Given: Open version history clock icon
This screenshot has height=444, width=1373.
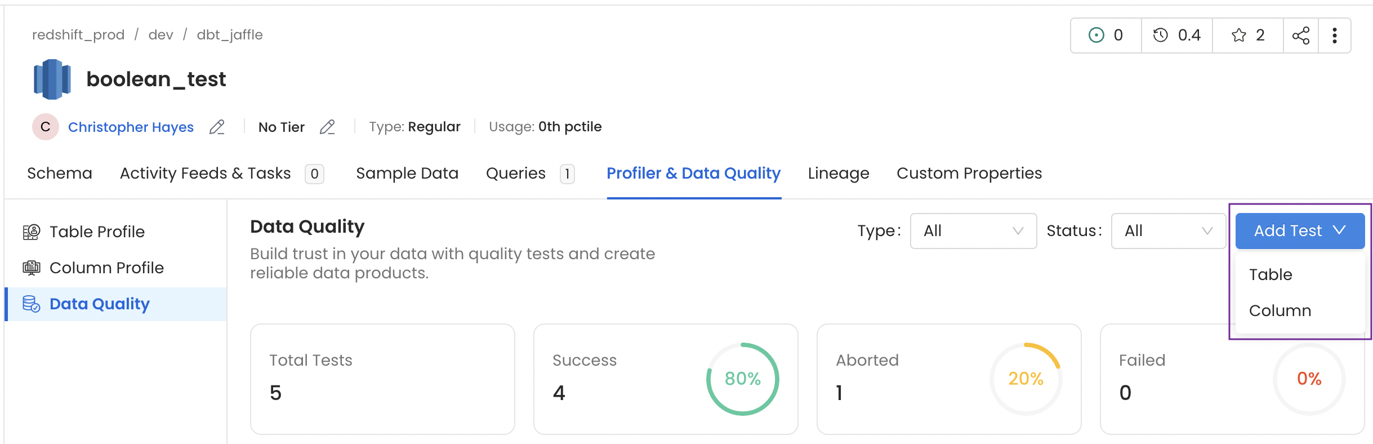Looking at the screenshot, I should click(x=1160, y=35).
